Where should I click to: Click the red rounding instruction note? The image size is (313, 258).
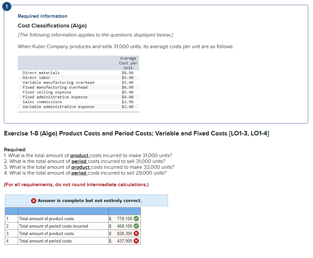tap(76, 185)
